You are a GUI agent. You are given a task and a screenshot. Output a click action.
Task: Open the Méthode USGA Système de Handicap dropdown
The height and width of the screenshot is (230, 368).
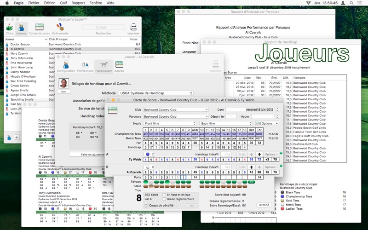(x=156, y=93)
